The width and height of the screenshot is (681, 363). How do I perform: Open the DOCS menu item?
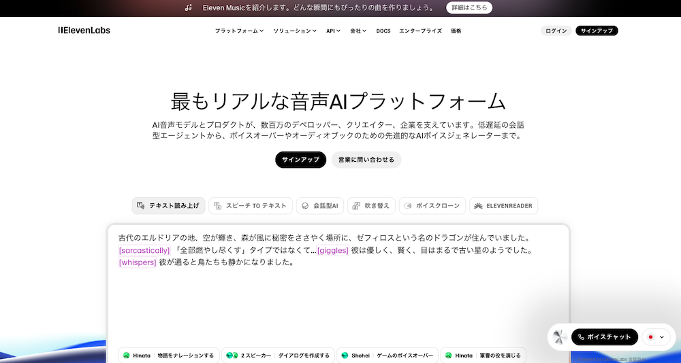(x=383, y=31)
